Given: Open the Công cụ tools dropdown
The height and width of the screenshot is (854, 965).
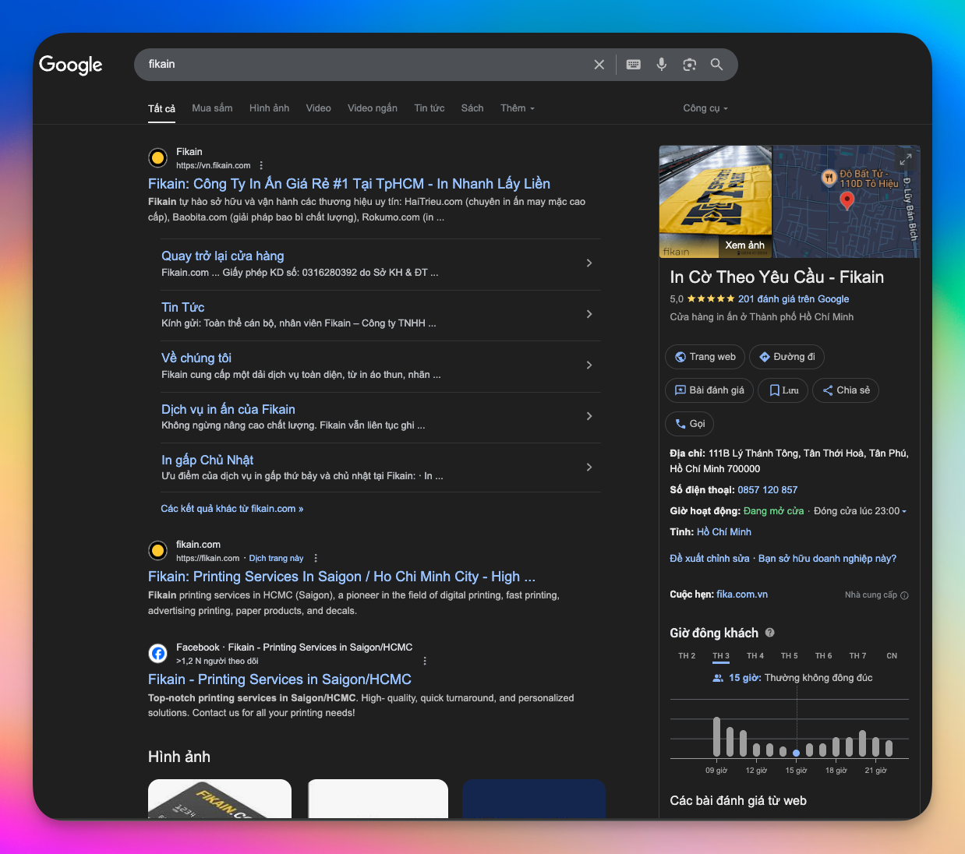Looking at the screenshot, I should coord(705,108).
